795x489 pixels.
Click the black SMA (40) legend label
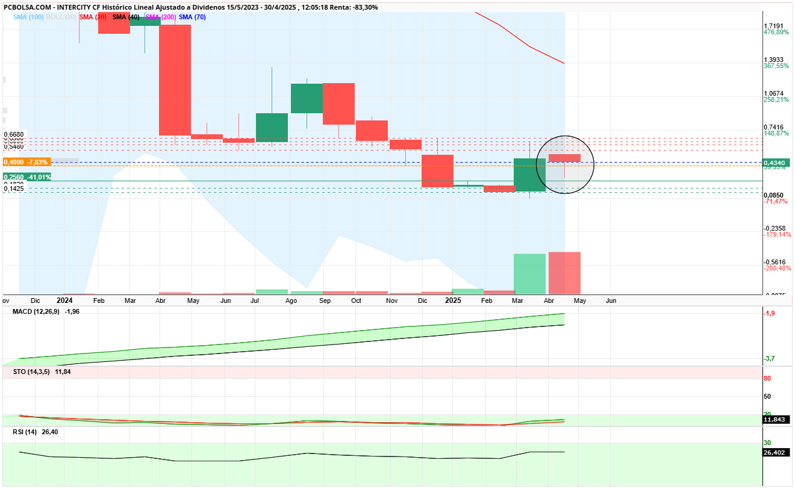pos(126,17)
